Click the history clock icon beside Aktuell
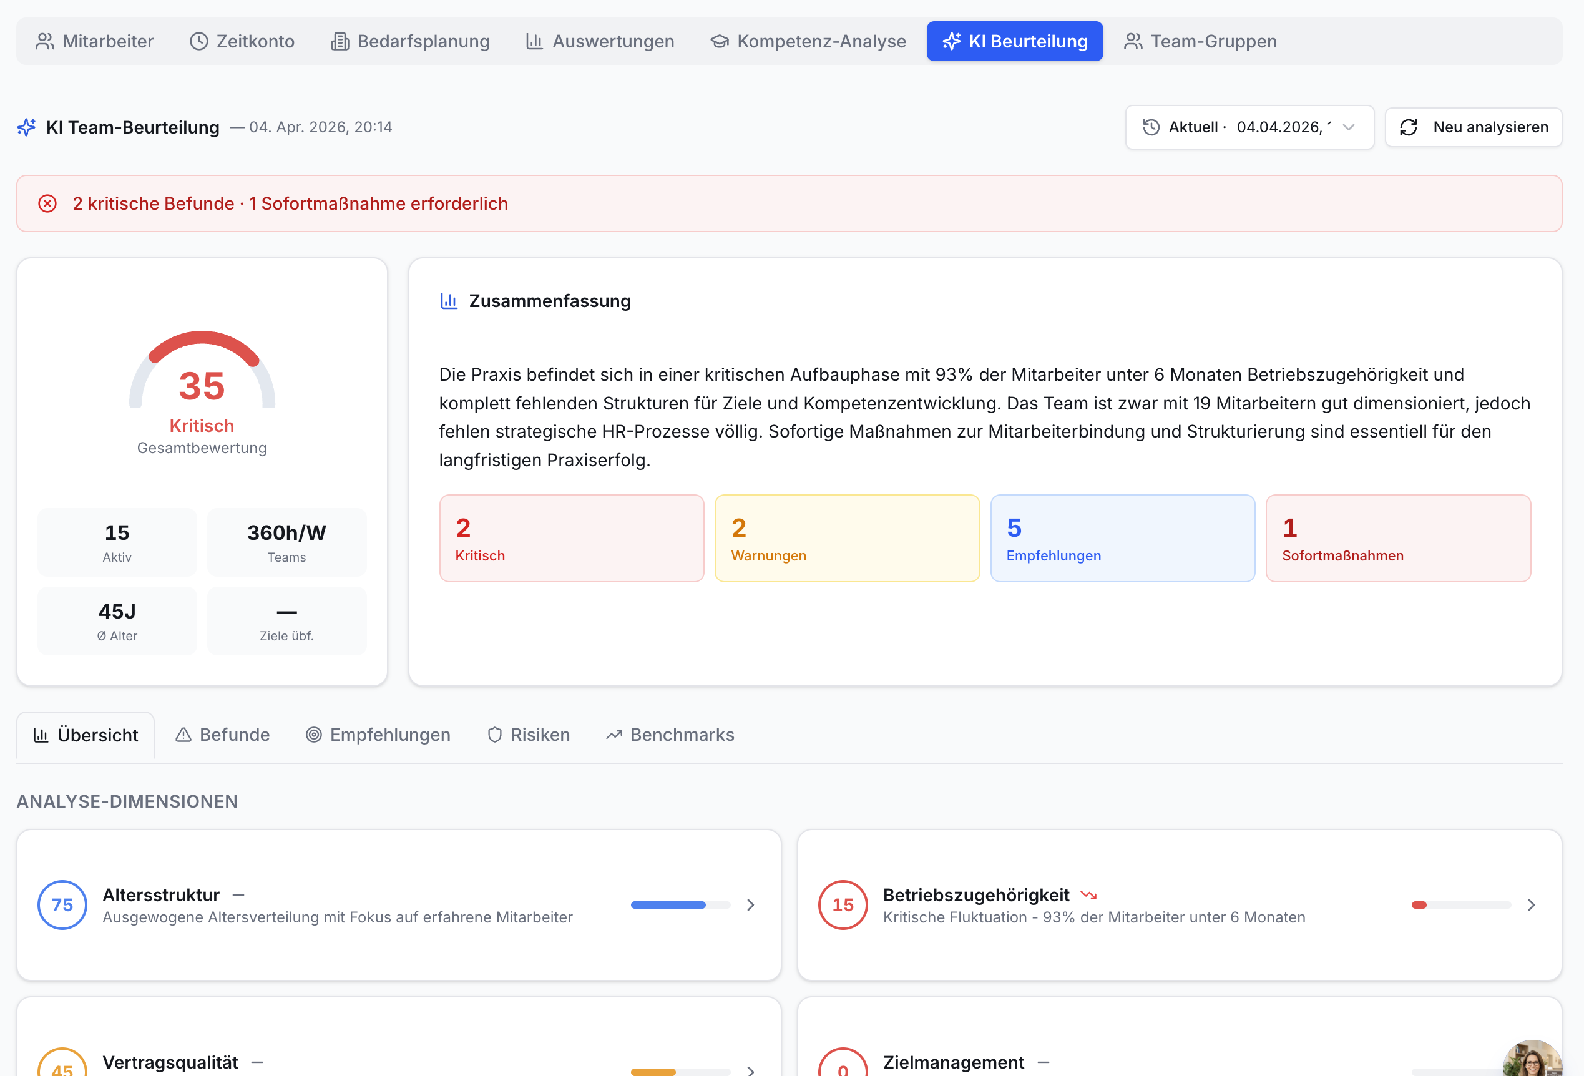 [x=1151, y=127]
